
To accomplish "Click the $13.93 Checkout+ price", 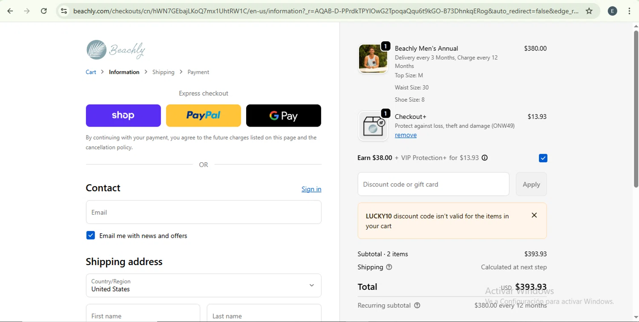I will coord(537,116).
